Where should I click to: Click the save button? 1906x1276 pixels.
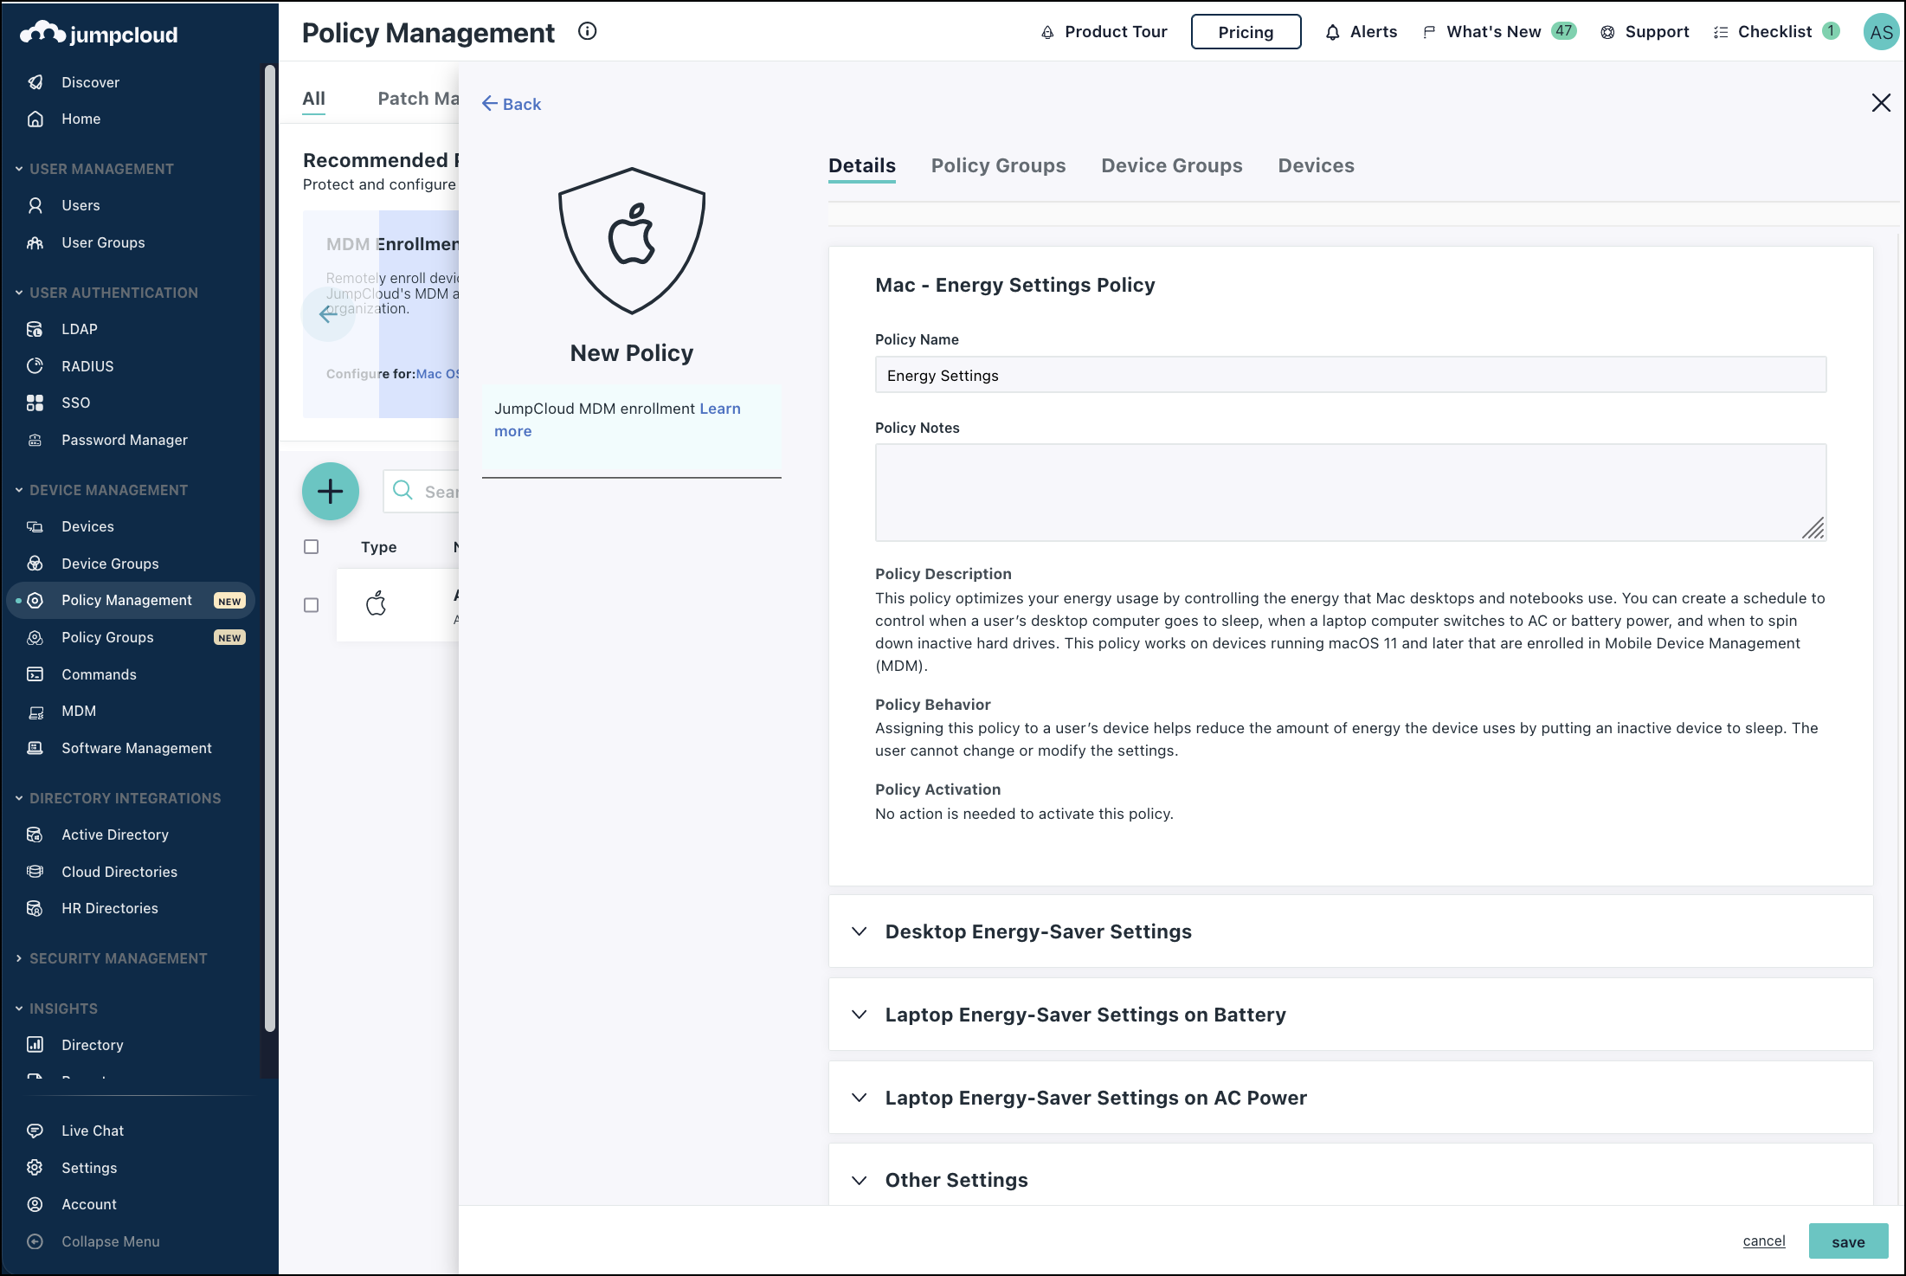1848,1241
